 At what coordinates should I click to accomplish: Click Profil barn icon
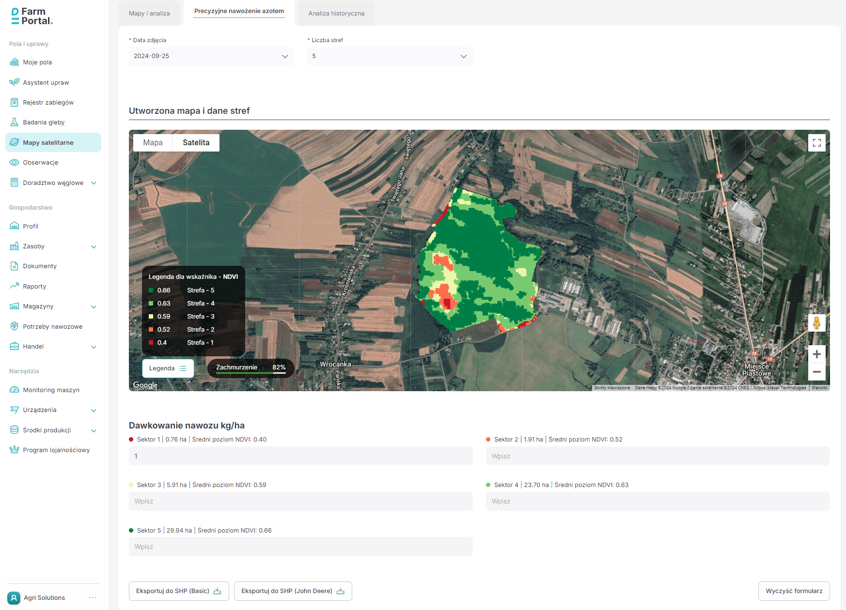click(x=15, y=226)
